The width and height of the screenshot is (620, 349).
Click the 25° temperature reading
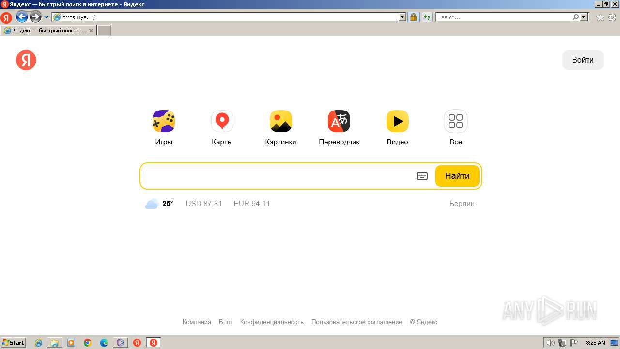tap(168, 204)
